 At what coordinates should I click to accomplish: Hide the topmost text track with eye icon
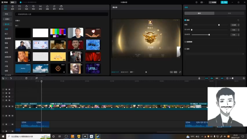click(9, 90)
